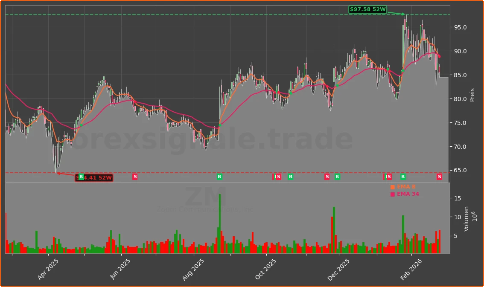Click the forexsignale.trade watermark text
This screenshot has width=484, height=287.
tap(211, 140)
